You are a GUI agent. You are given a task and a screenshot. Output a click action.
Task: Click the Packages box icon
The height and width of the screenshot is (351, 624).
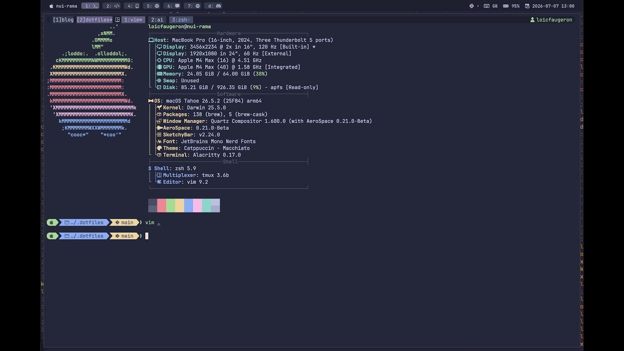[x=159, y=115]
